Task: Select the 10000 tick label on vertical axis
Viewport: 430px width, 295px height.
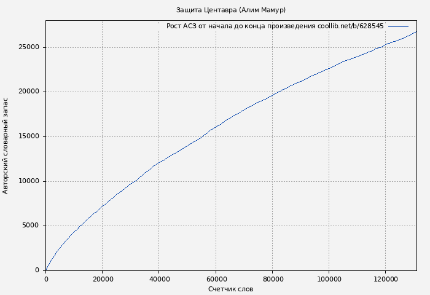Action: [29, 181]
